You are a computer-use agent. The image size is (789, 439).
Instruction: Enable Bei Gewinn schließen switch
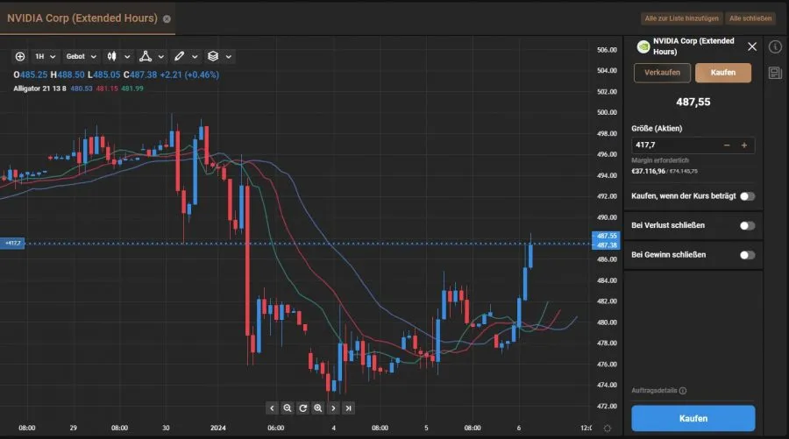click(x=747, y=255)
